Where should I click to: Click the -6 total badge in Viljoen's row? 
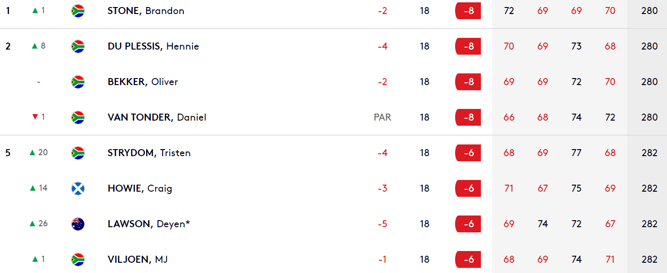[468, 259]
